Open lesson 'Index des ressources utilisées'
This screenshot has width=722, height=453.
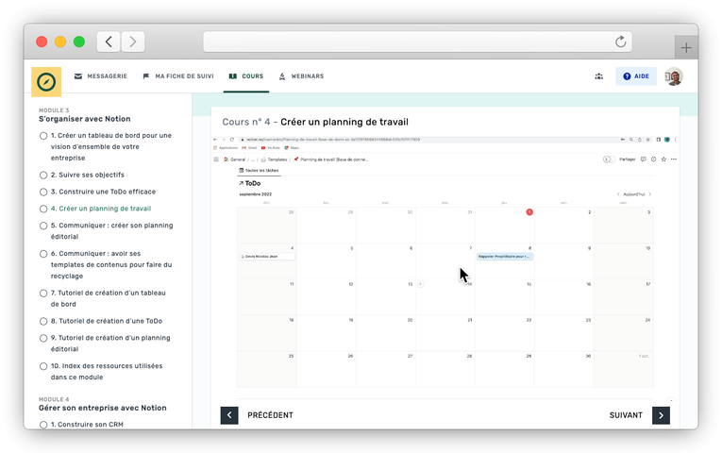(107, 372)
